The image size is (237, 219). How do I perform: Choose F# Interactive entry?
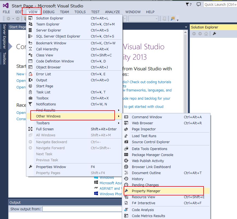(166, 203)
